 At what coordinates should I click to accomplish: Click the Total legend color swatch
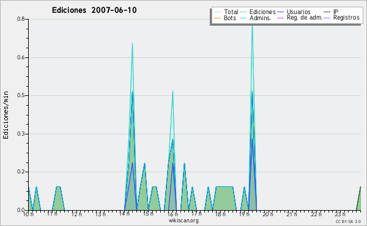click(217, 12)
